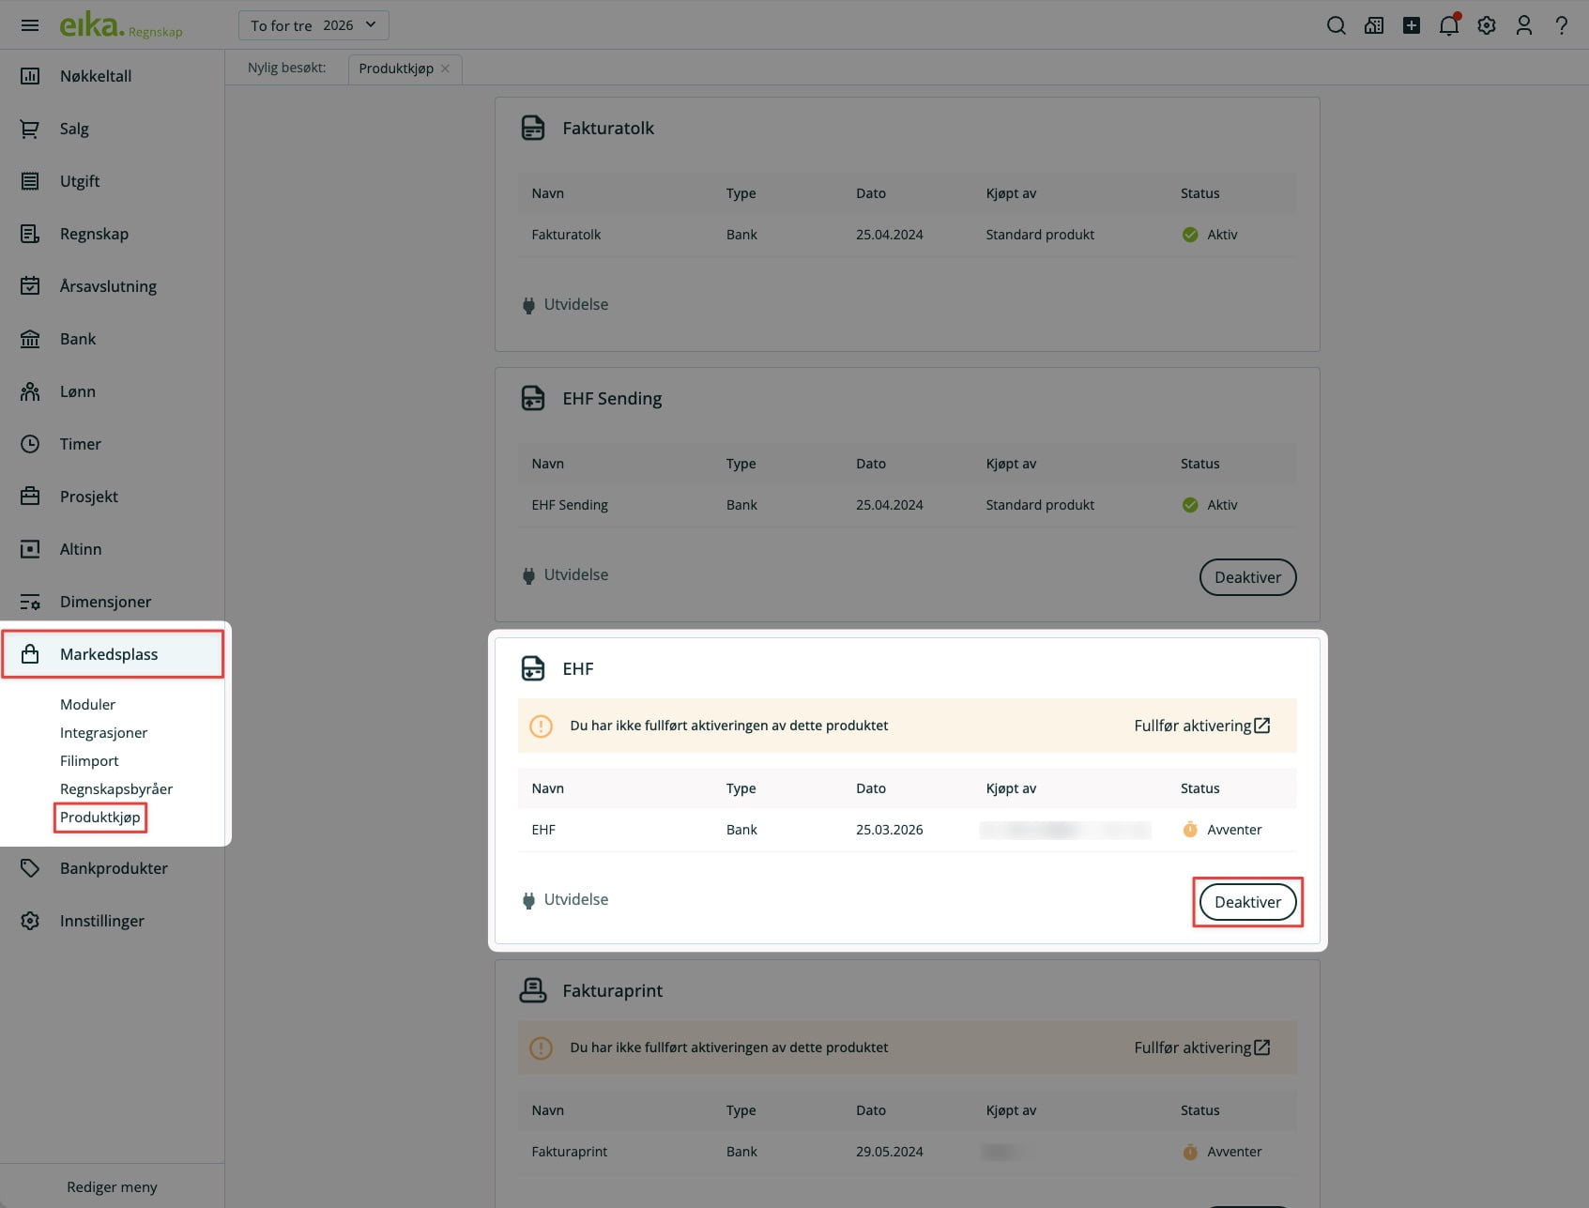Select Produktkjøp in the sidebar submenu
The image size is (1589, 1208).
pyautogui.click(x=100, y=817)
